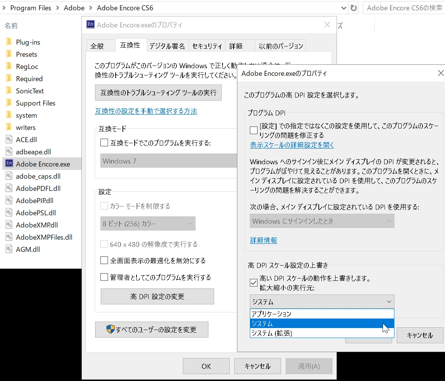Click the adbeape.dll file icon
The width and height of the screenshot is (445, 381).
(9, 152)
